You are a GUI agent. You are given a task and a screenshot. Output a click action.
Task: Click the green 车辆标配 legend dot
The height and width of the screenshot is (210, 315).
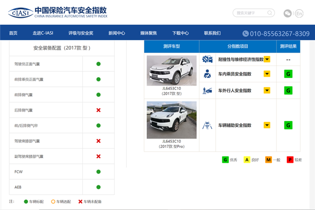pyautogui.click(x=26, y=202)
